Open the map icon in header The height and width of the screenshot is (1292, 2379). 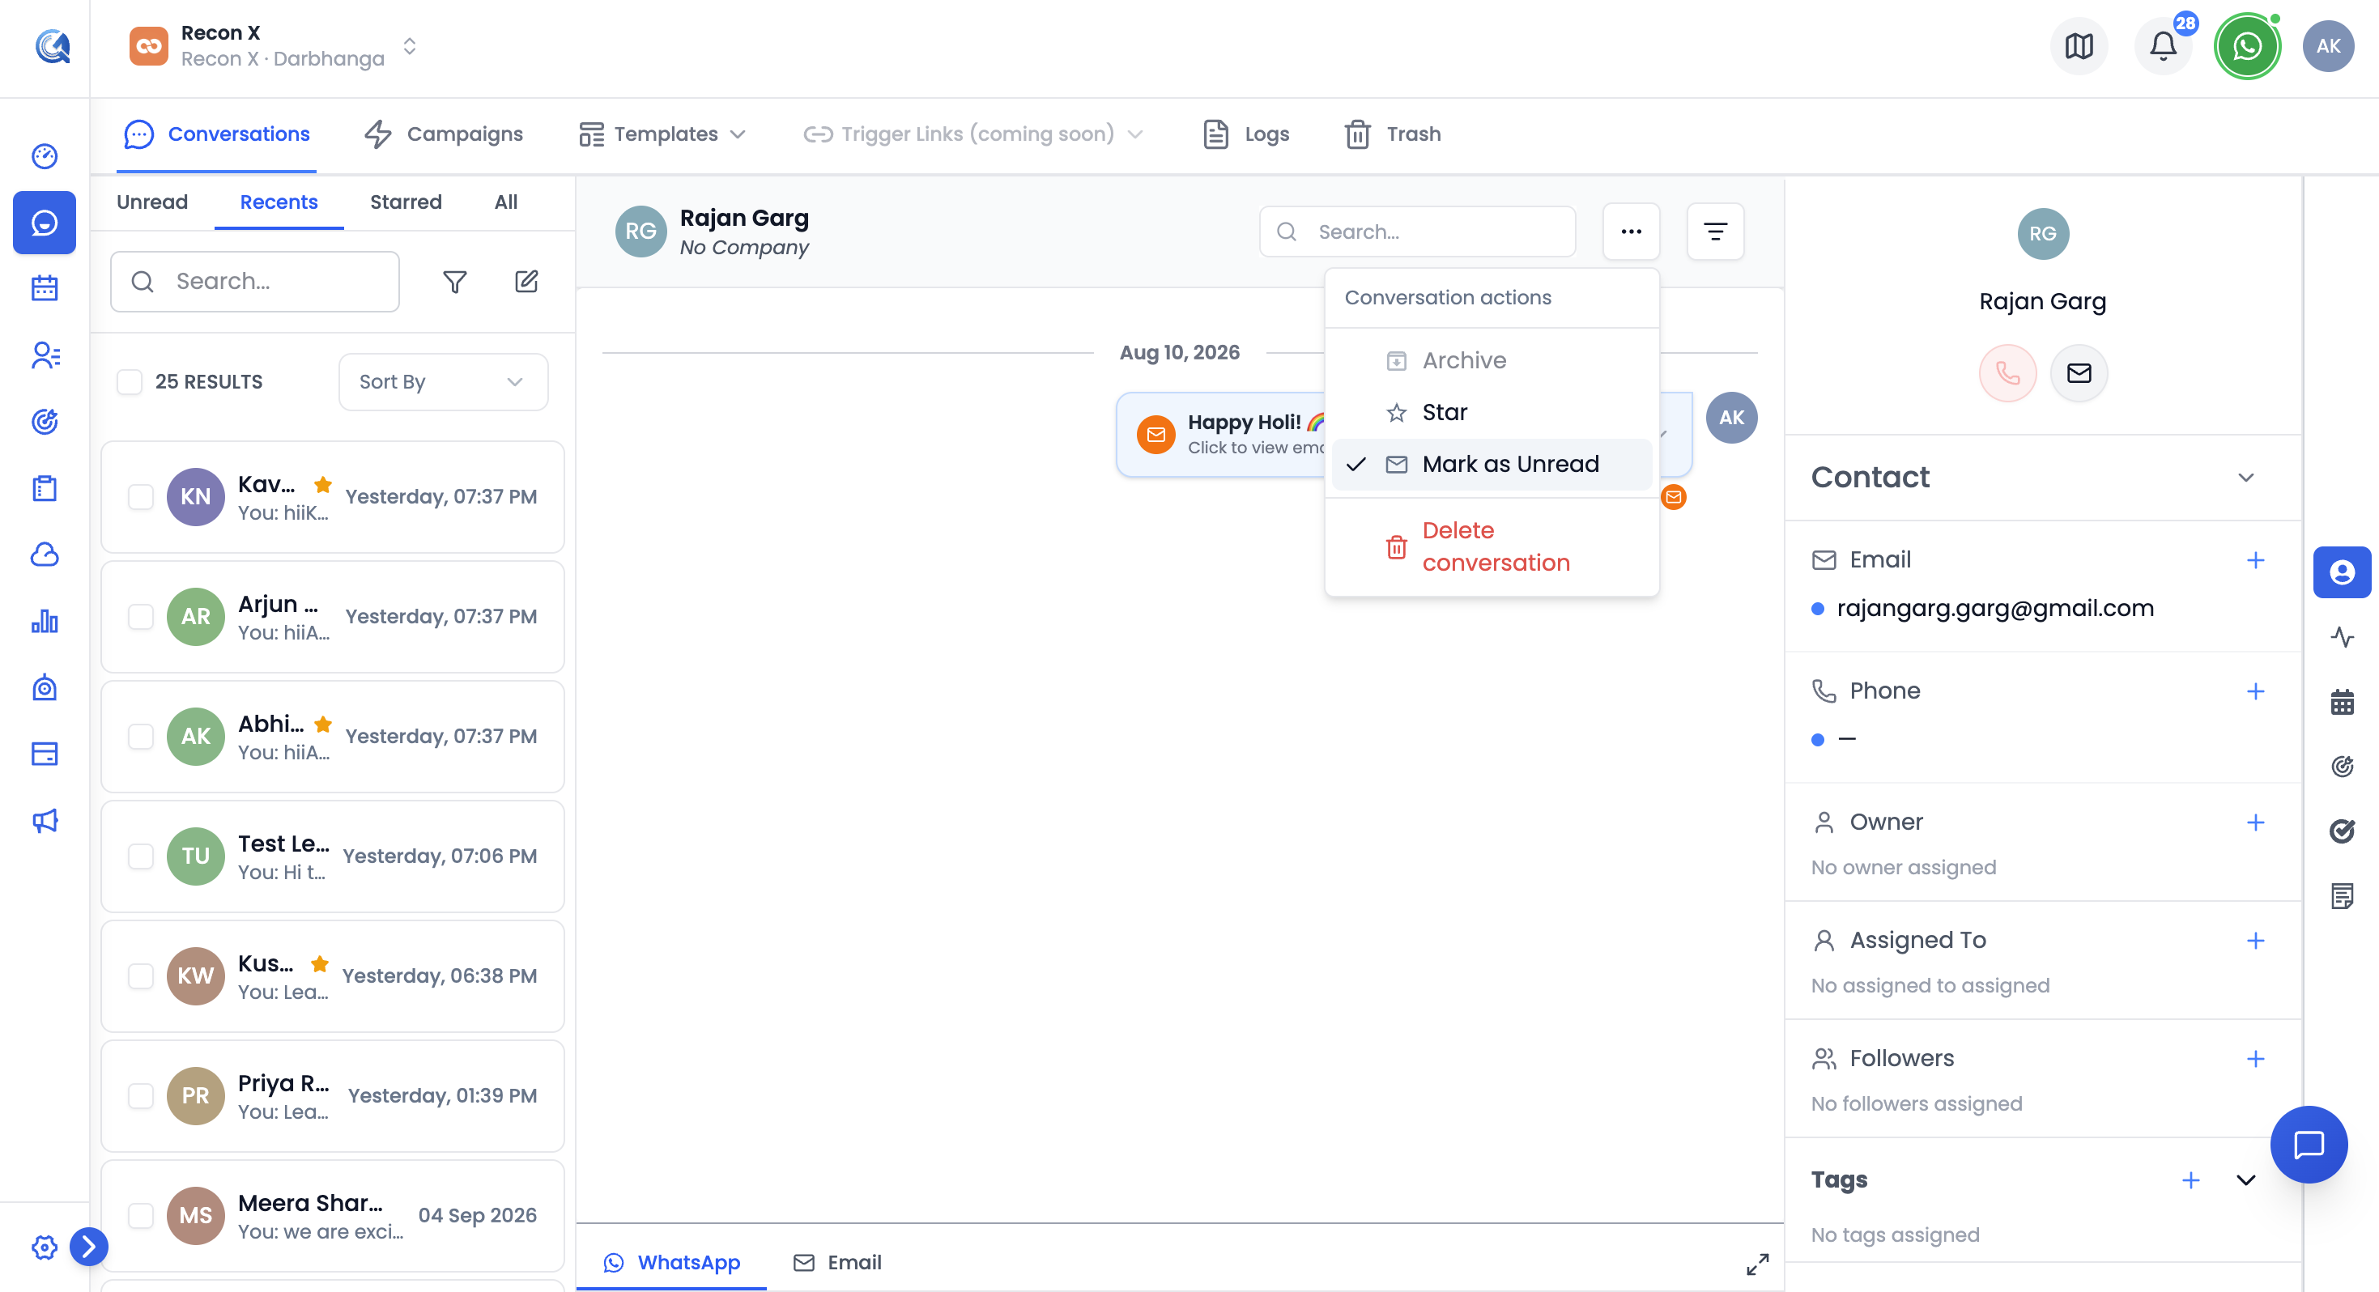[x=2079, y=46]
